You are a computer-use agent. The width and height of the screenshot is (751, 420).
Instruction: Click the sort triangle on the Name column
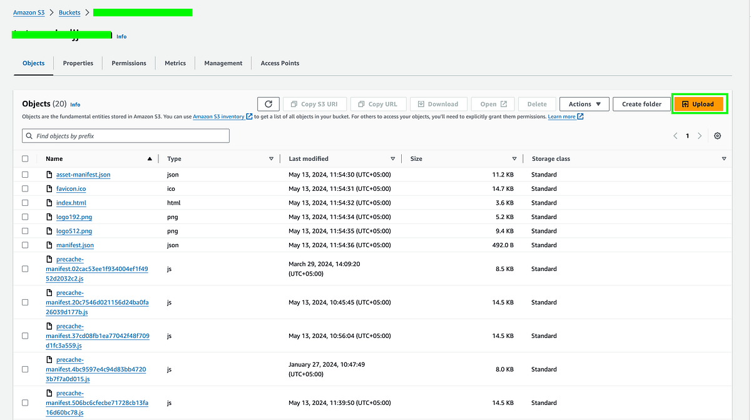(x=150, y=158)
